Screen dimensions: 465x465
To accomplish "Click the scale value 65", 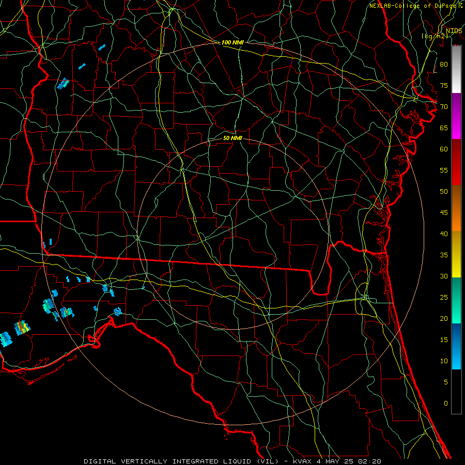I will (x=444, y=128).
